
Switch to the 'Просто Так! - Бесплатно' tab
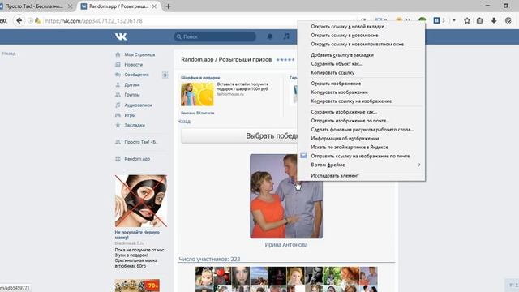[35, 6]
